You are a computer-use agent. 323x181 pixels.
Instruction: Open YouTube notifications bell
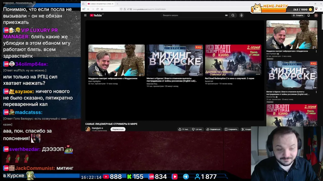pos(309,15)
